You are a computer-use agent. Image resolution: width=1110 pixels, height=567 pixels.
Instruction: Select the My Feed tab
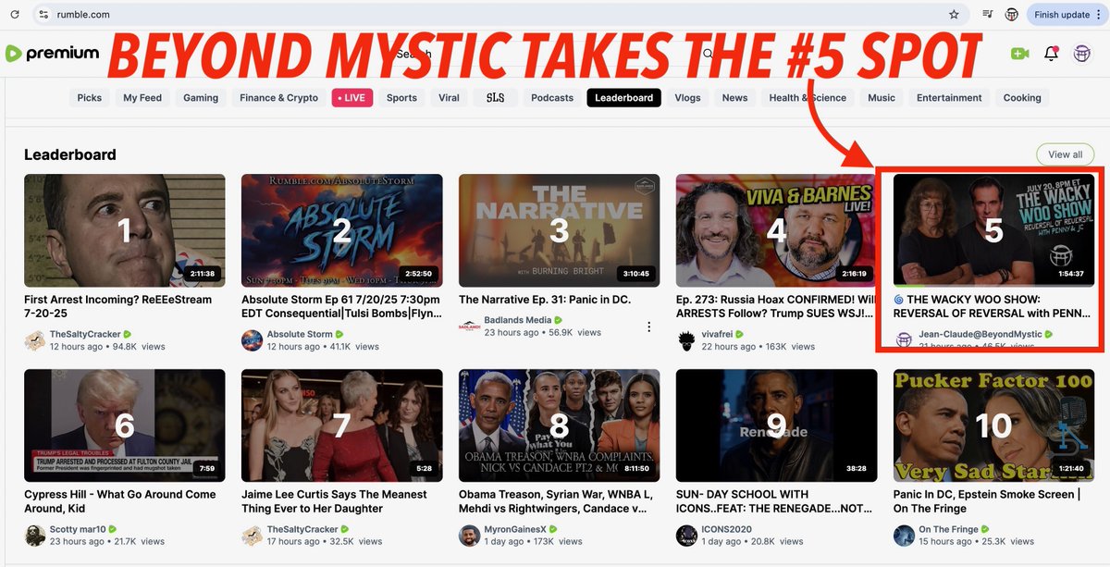142,97
